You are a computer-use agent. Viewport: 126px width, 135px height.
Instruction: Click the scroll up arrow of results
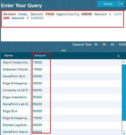coord(124,62)
